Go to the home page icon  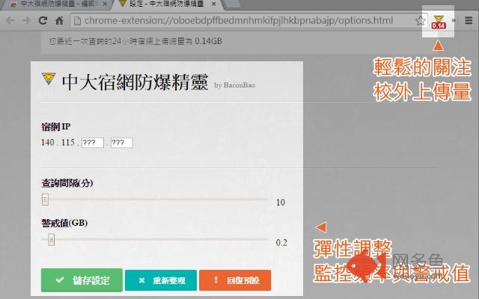tap(59, 20)
